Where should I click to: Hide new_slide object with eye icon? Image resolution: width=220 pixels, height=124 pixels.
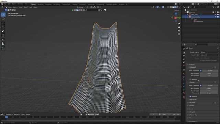(x=216, y=14)
